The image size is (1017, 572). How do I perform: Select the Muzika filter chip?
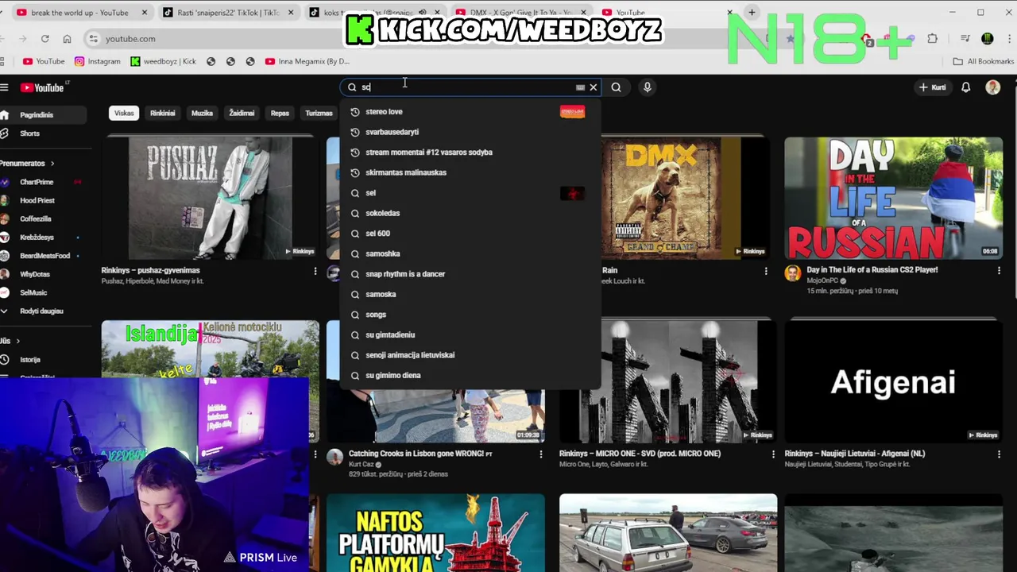point(202,114)
